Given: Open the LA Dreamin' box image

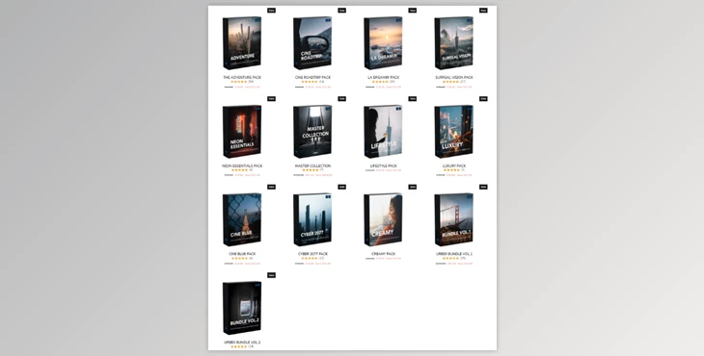Looking at the screenshot, I should [383, 43].
